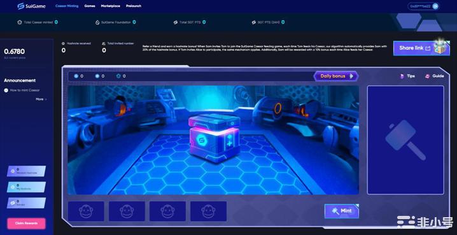Expand the Daily bonus arrow
Image resolution: width=457 pixels, height=235 pixels.
(x=351, y=76)
